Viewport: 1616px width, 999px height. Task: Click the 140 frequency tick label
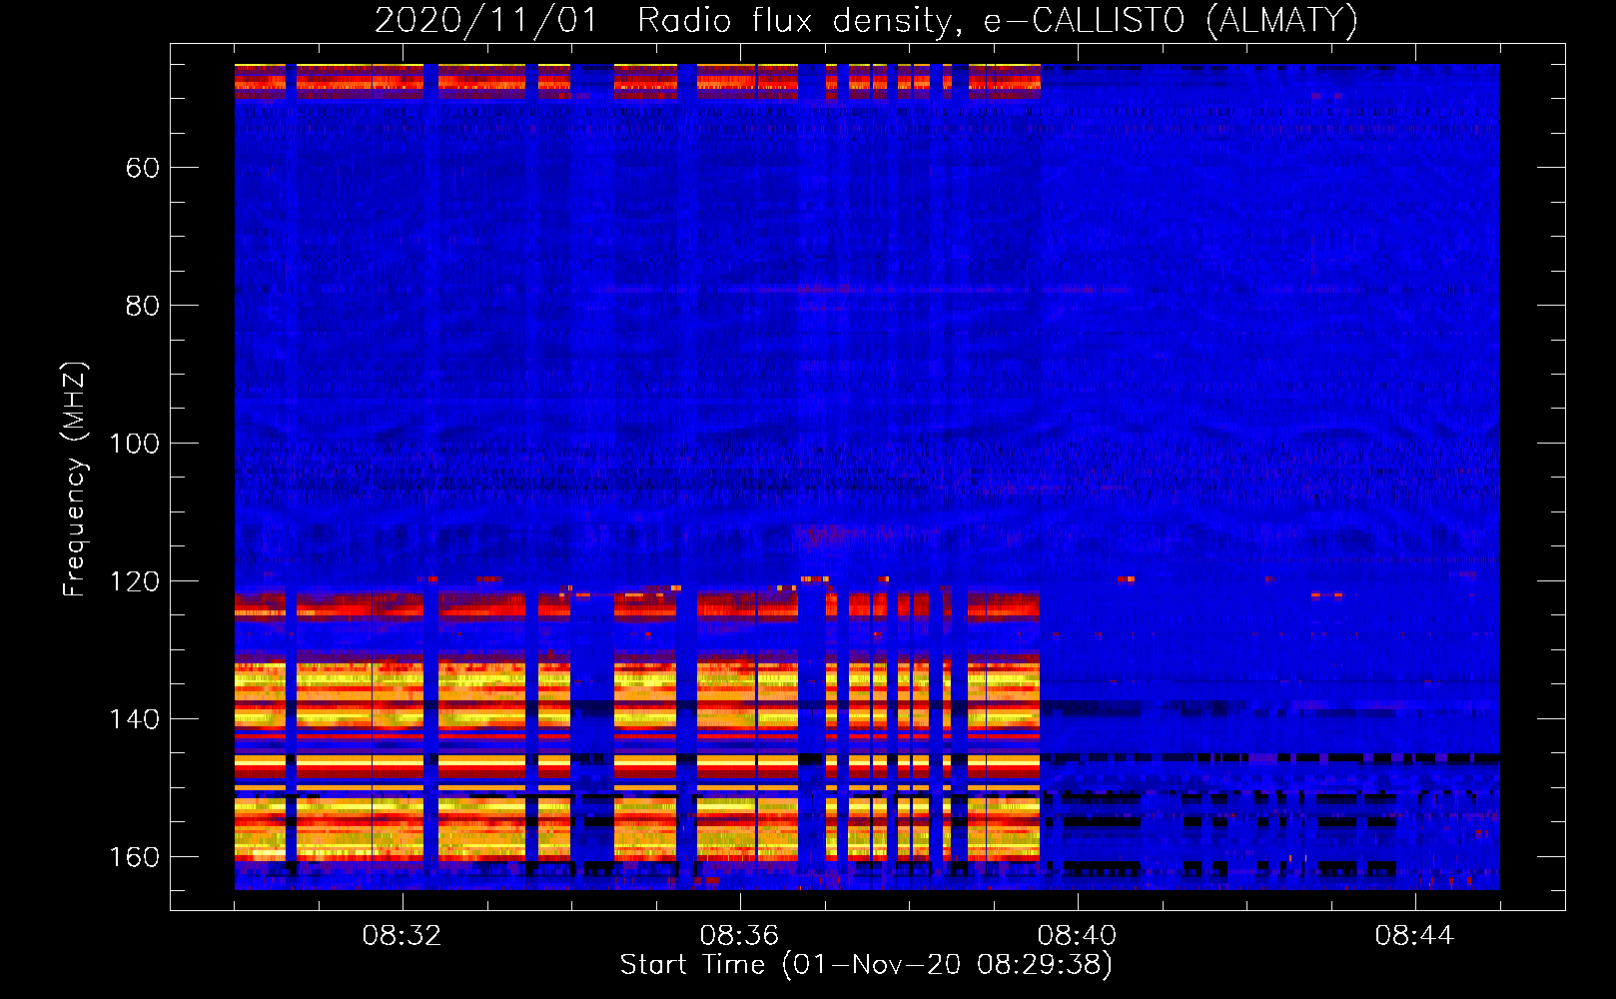coord(134,719)
